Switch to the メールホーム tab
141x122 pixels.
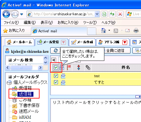coord(19,42)
